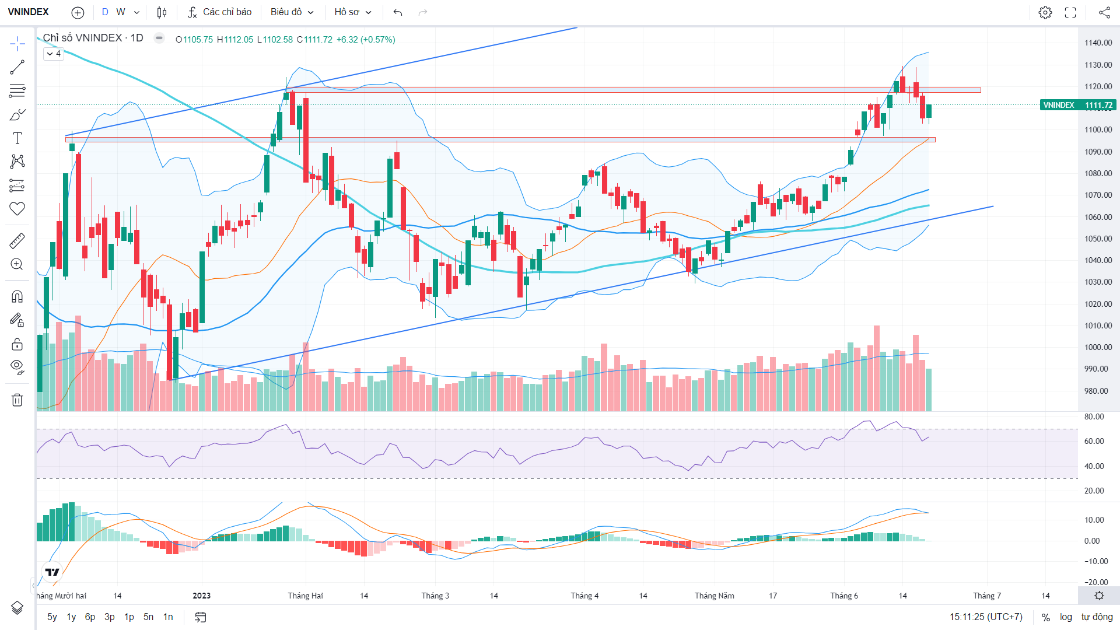Expand the interval dropdown chevron
1120x630 pixels.
136,12
